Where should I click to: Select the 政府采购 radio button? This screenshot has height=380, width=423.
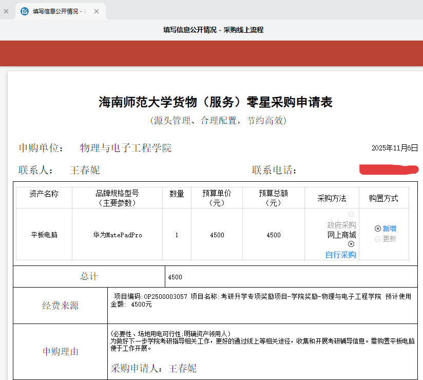[x=351, y=214]
